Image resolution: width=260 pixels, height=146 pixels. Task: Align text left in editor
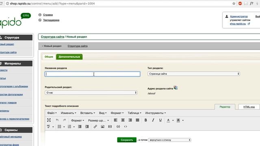(x=115, y=120)
